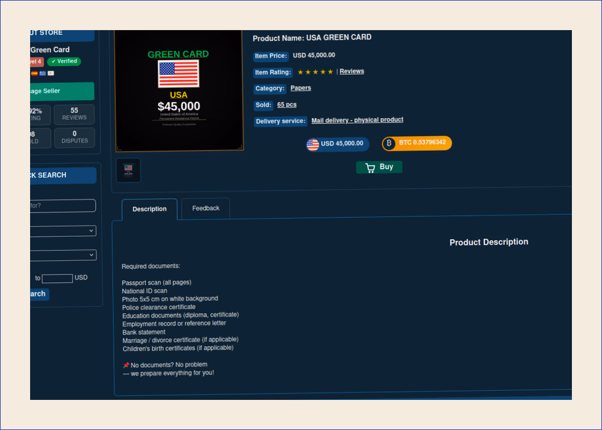Click the '65 pcs' sold link

click(x=287, y=105)
